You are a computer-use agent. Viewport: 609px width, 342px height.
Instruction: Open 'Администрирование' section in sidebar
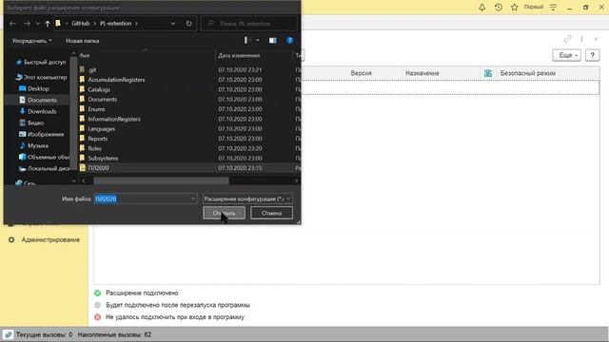coord(50,240)
